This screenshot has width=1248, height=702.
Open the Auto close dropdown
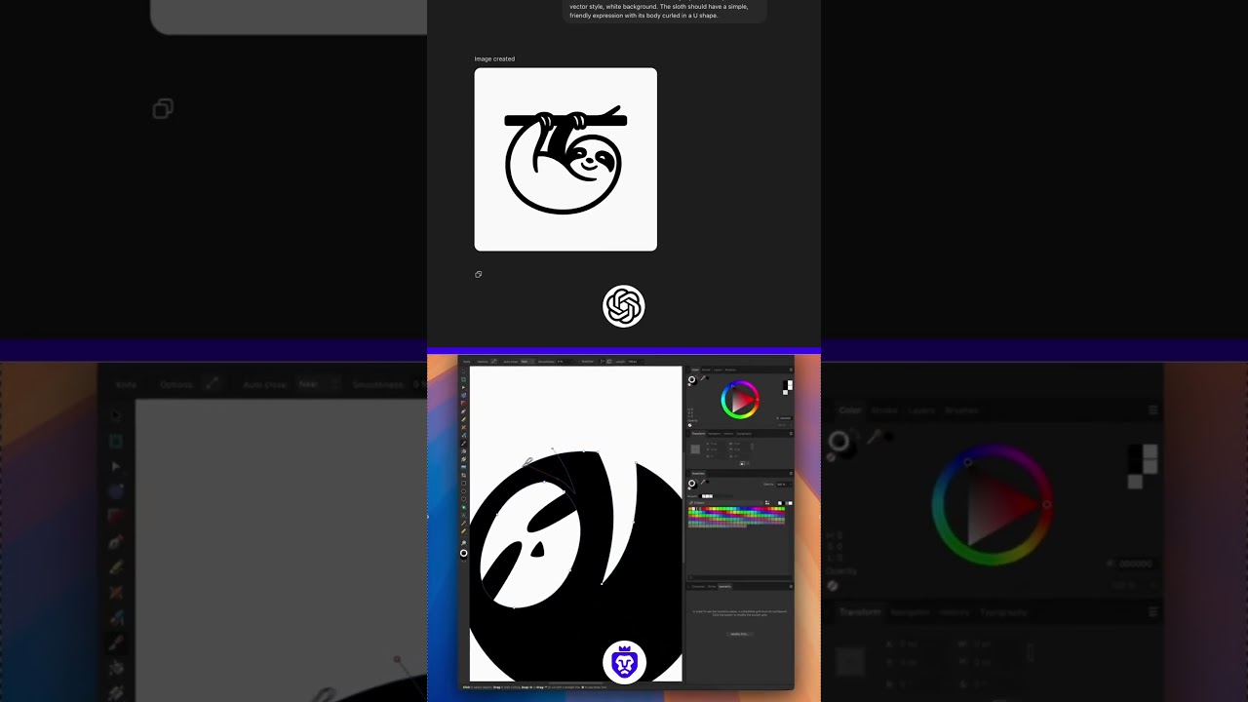pyautogui.click(x=527, y=361)
